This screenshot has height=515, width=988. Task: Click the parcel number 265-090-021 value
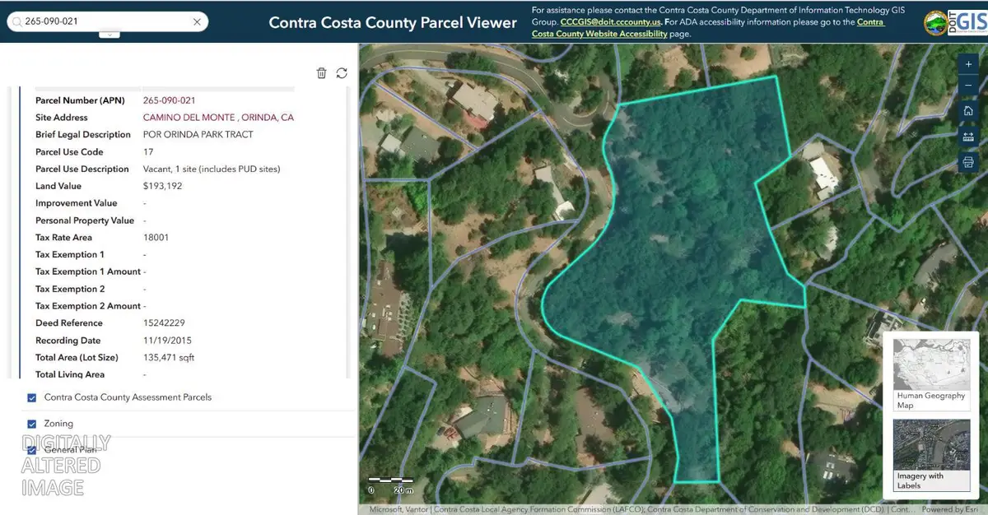169,100
